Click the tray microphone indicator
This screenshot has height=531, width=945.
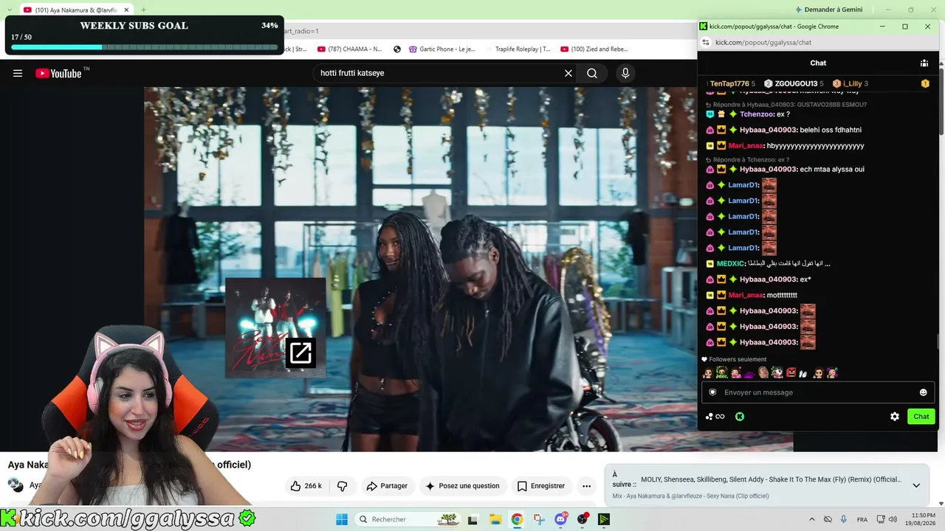843,519
